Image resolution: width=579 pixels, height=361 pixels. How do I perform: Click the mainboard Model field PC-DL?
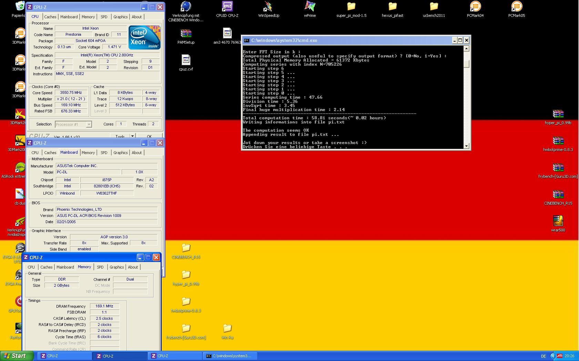coord(88,172)
